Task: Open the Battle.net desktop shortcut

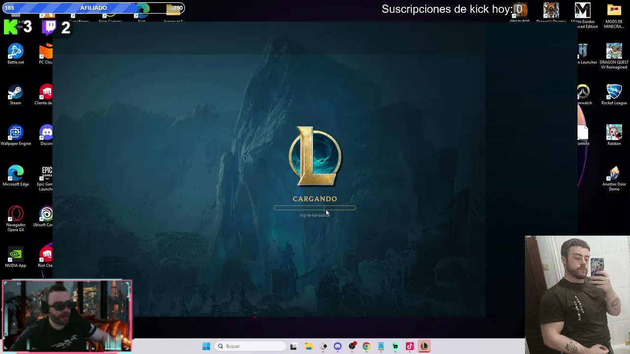Action: [15, 54]
